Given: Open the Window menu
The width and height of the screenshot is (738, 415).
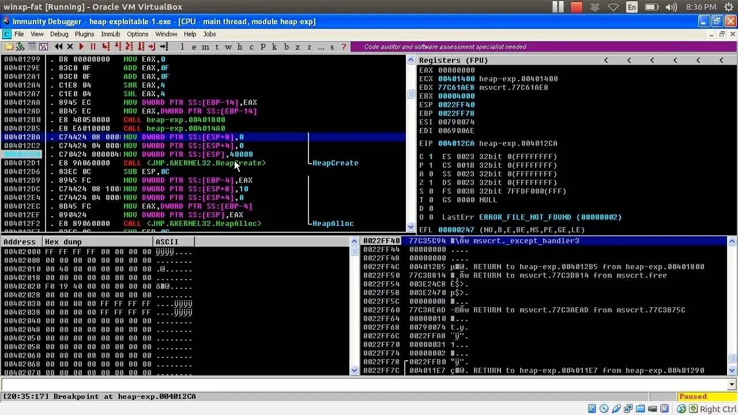Looking at the screenshot, I should click(x=166, y=34).
